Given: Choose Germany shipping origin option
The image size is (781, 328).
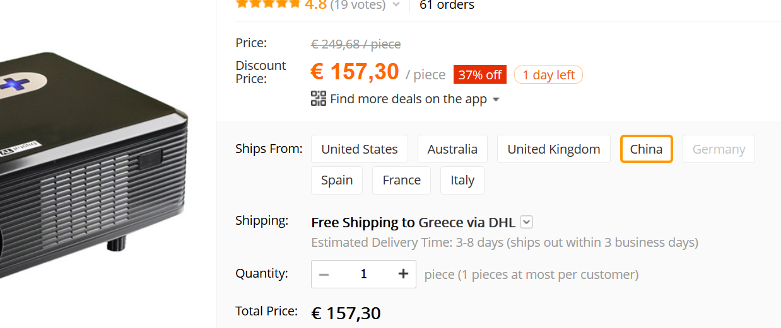Looking at the screenshot, I should click(x=719, y=149).
